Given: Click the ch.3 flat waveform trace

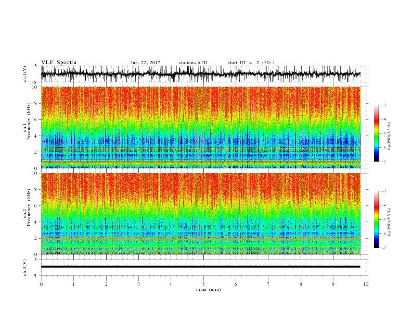Looking at the screenshot, I should coord(200,267).
